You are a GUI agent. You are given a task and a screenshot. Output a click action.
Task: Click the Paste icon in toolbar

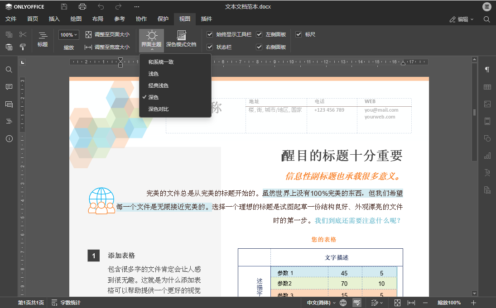9,47
